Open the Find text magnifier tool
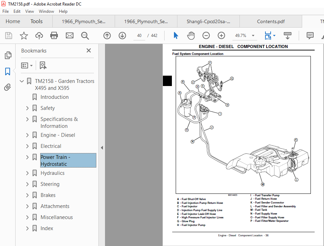 click(x=85, y=36)
